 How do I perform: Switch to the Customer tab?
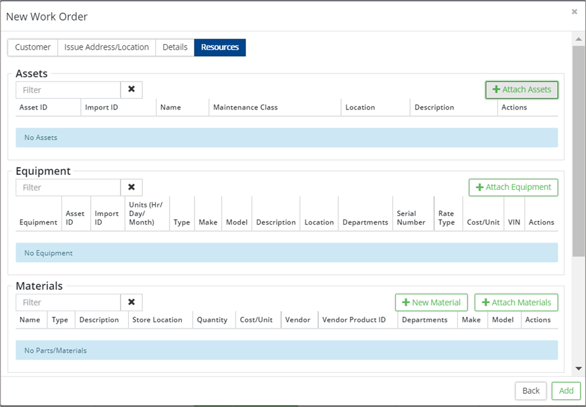tap(33, 47)
